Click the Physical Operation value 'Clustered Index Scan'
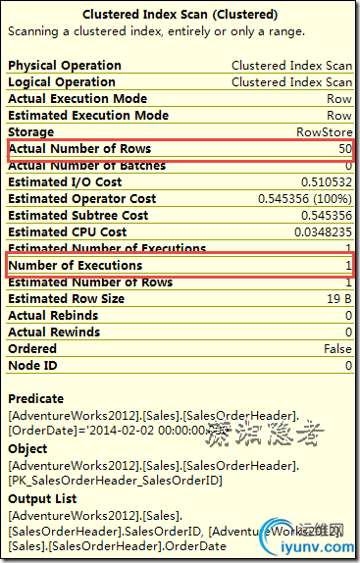The height and width of the screenshot is (563, 360). (291, 66)
